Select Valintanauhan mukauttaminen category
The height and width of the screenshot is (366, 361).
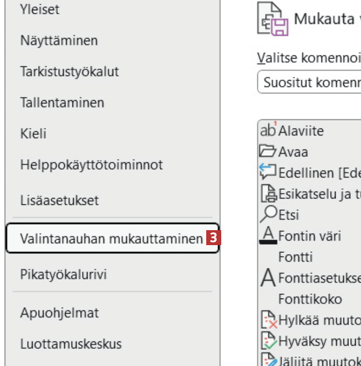point(111,239)
